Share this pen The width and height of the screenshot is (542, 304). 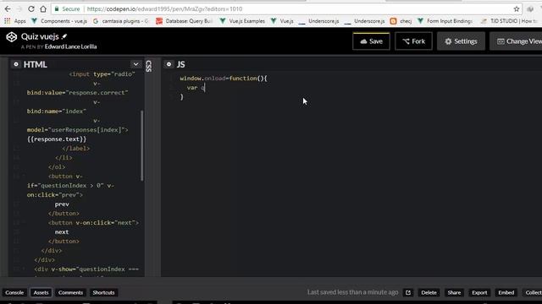tap(454, 293)
